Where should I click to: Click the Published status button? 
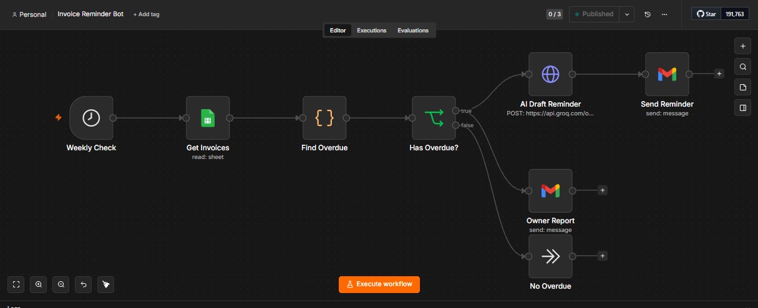point(594,14)
